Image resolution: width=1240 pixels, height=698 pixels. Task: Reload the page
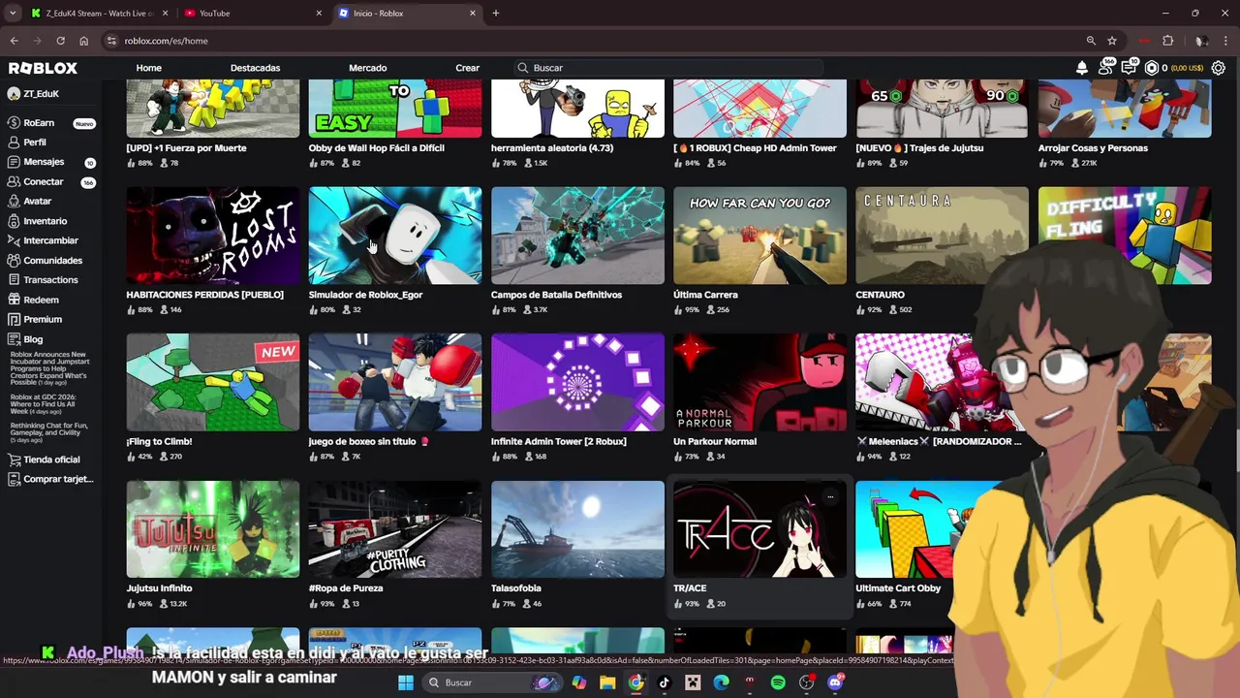pyautogui.click(x=60, y=41)
